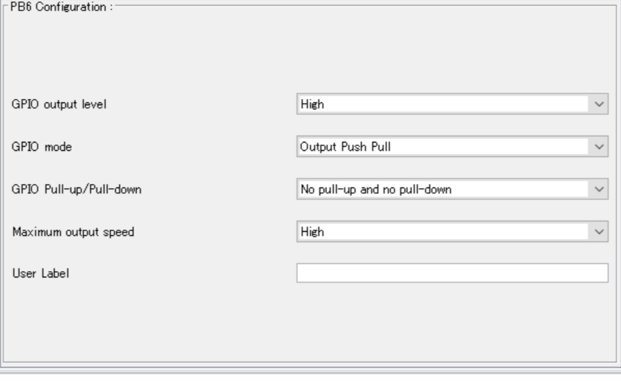This screenshot has height=381, width=621.
Task: Open the GPIO output level dropdown arrow
Action: click(599, 104)
